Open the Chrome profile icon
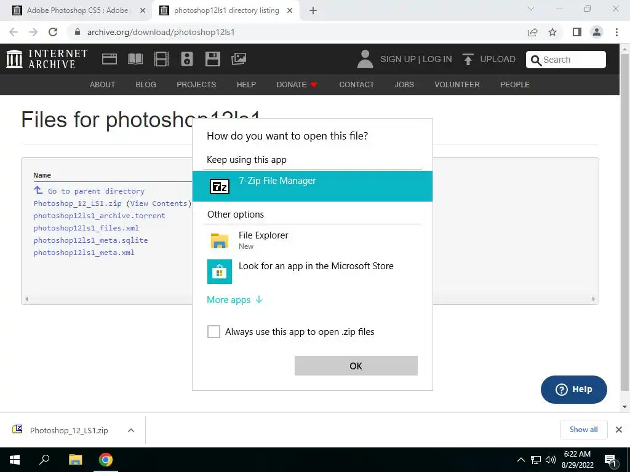This screenshot has height=472, width=630. click(597, 32)
